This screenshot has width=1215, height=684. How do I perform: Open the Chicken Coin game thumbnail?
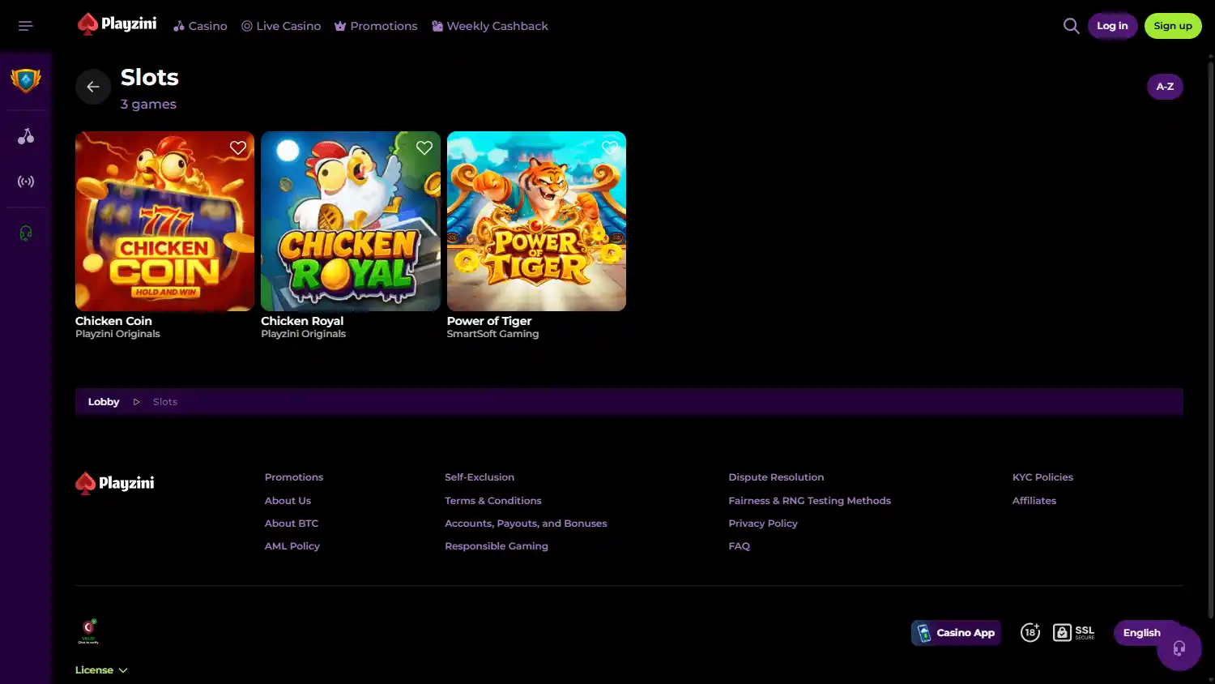point(164,221)
